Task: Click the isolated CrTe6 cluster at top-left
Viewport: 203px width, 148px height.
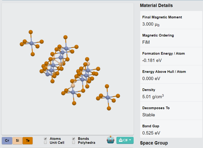Action: [x=31, y=43]
